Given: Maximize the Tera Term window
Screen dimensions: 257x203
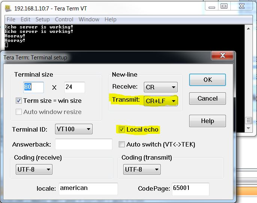Looking at the screenshot, I should [224, 7].
